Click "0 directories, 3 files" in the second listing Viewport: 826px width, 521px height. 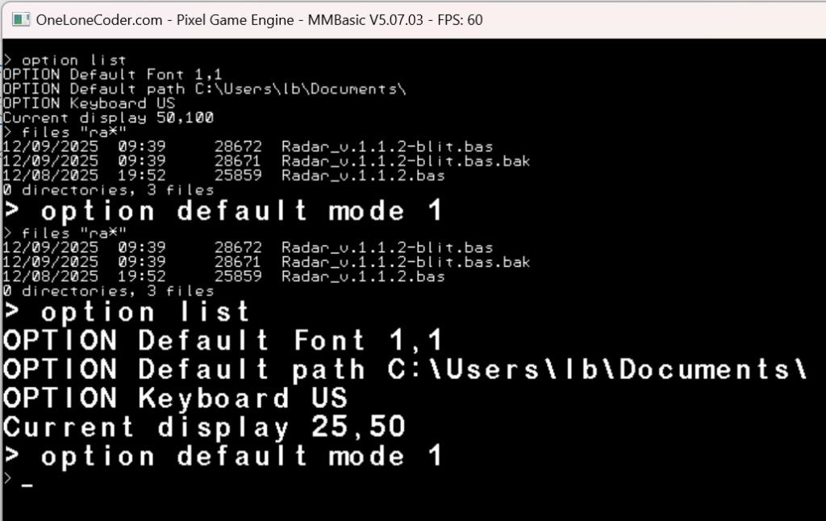click(108, 290)
